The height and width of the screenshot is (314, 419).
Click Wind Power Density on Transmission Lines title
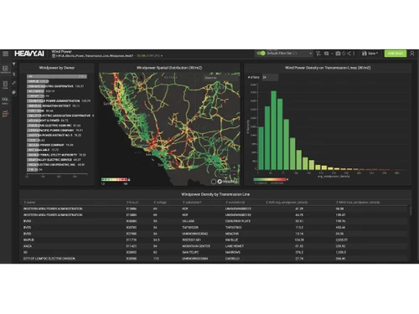click(328, 68)
